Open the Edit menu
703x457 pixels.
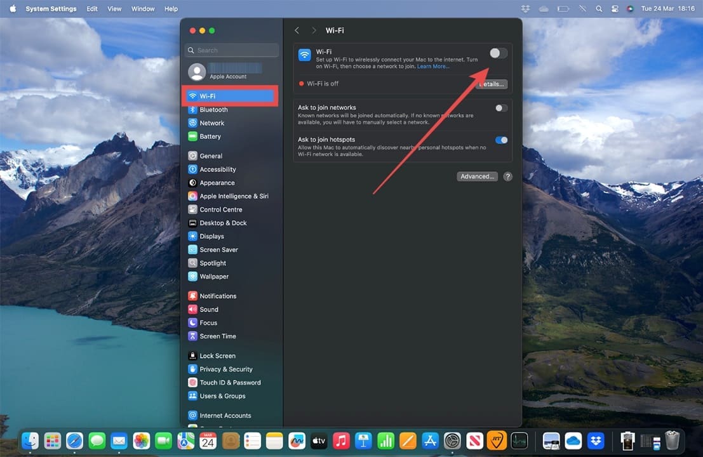point(92,8)
